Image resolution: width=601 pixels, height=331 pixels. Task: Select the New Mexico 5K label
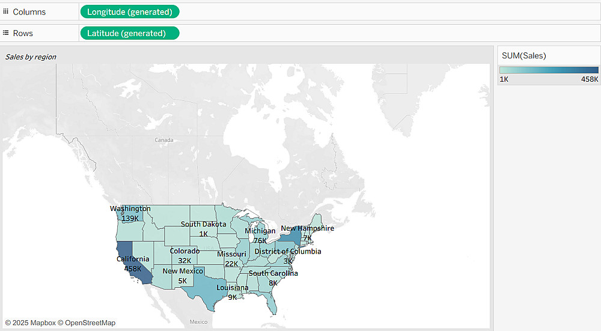pos(183,276)
